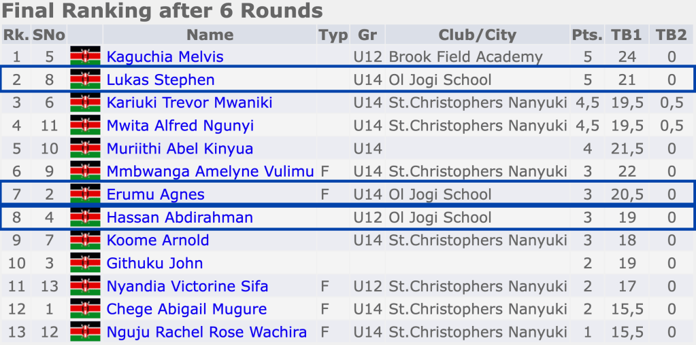Click the Kenya flag beside Kaguchia Melvis

85,56
